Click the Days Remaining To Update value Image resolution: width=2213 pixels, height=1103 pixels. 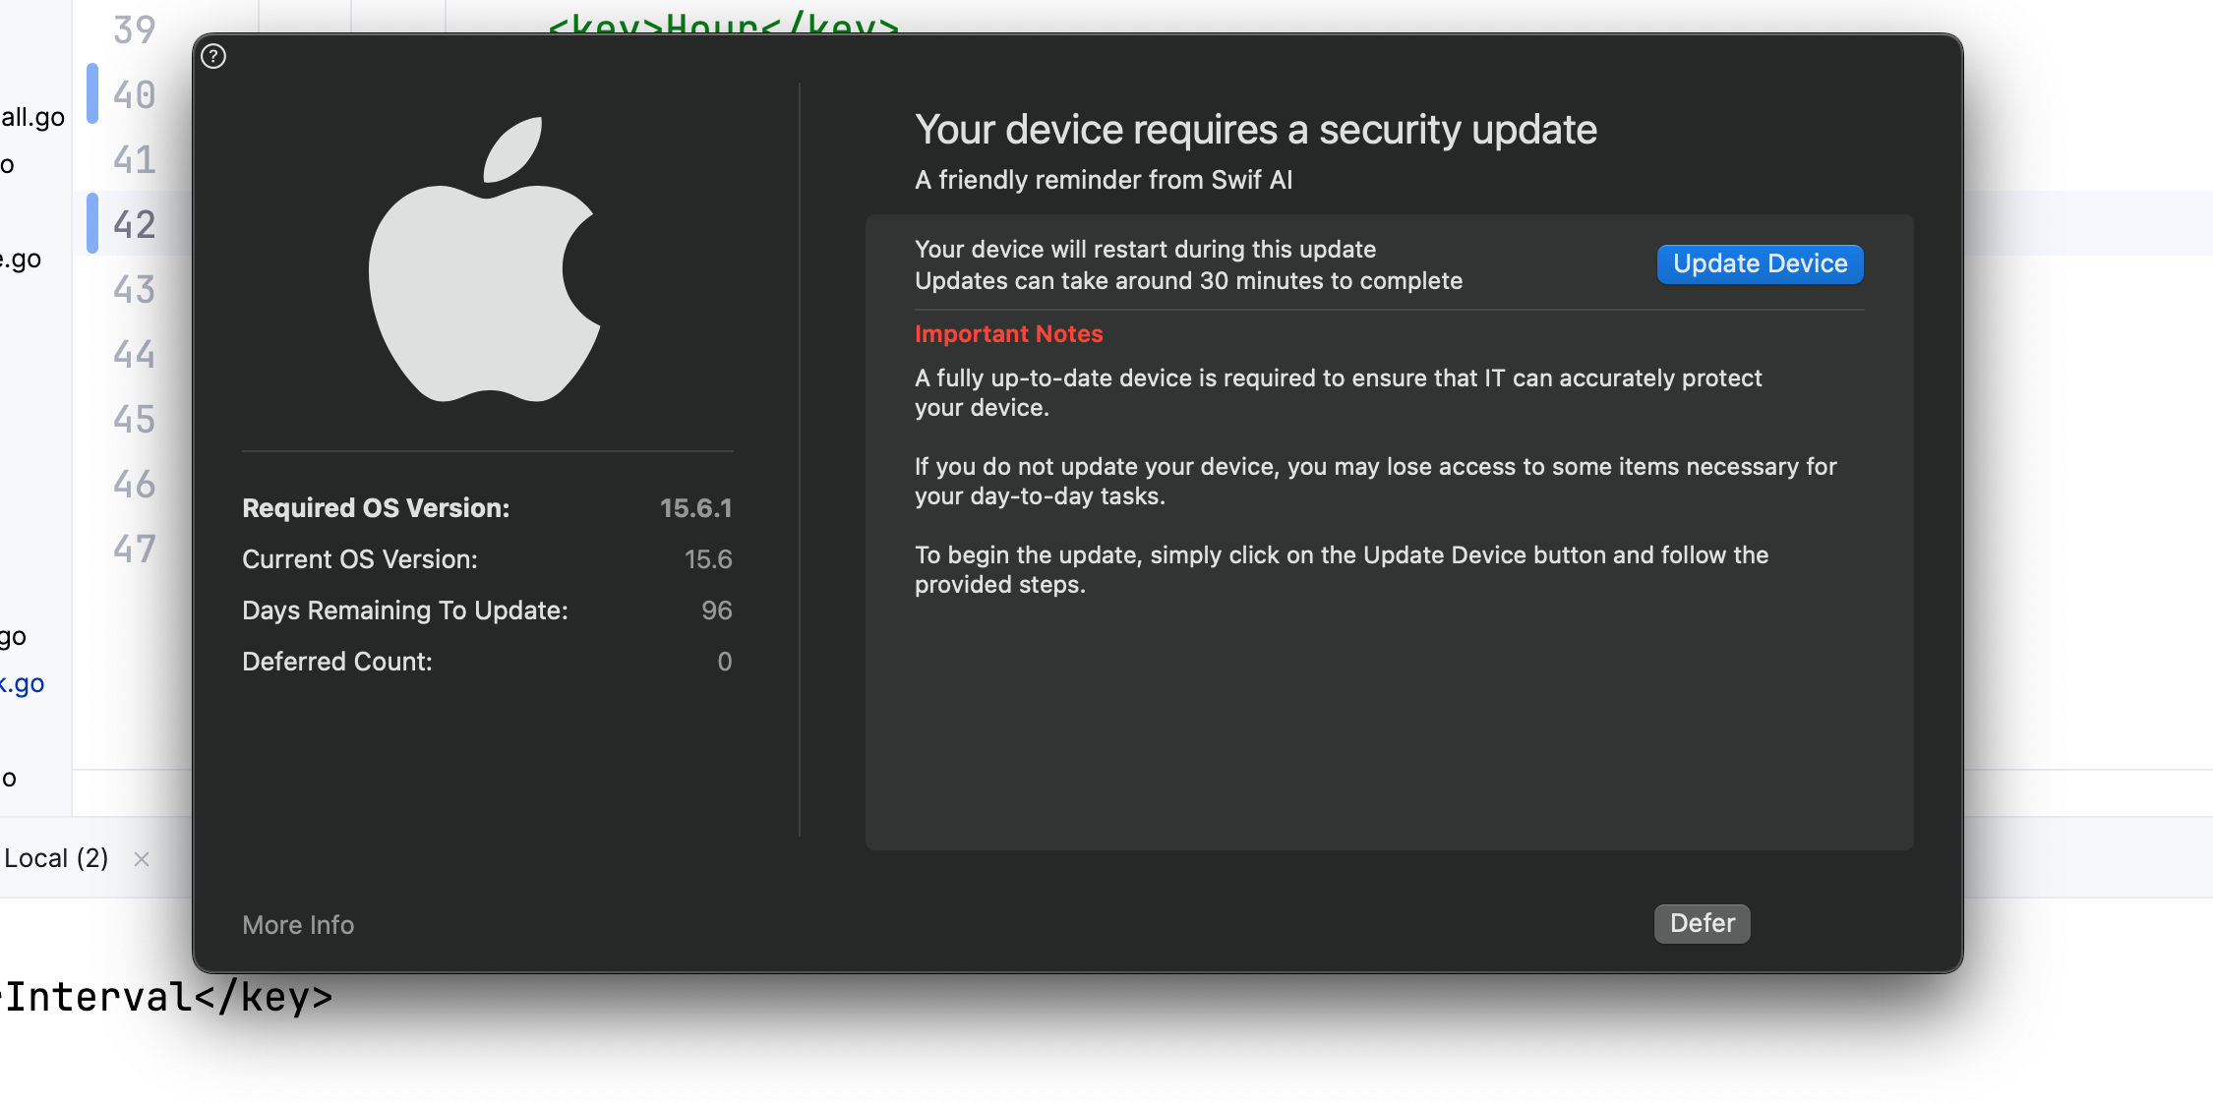pos(716,610)
